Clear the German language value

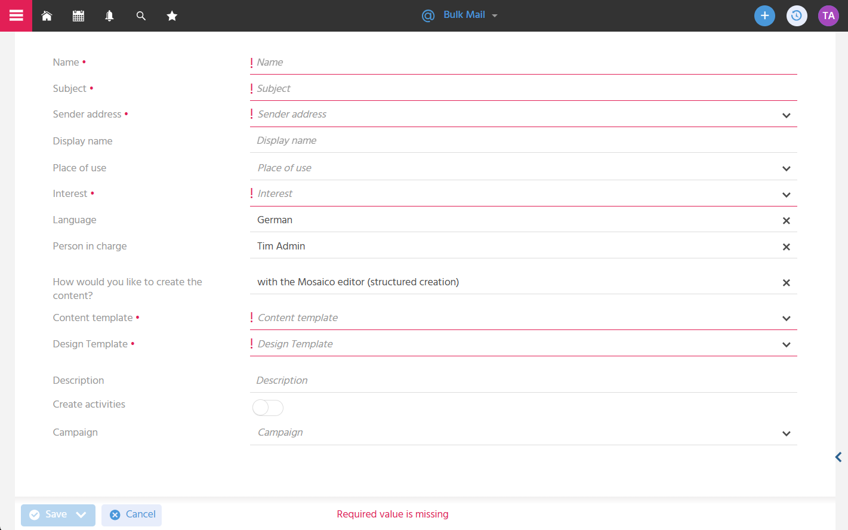click(787, 221)
